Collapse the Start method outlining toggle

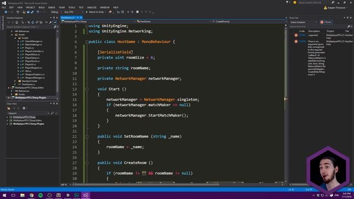coord(87,89)
